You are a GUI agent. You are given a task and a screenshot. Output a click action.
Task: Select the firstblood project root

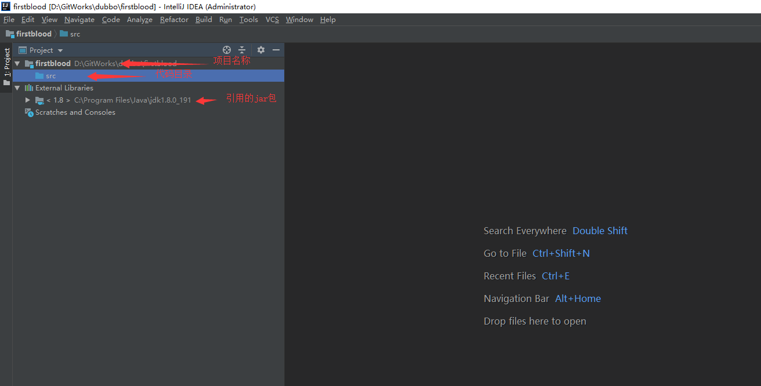click(148, 63)
